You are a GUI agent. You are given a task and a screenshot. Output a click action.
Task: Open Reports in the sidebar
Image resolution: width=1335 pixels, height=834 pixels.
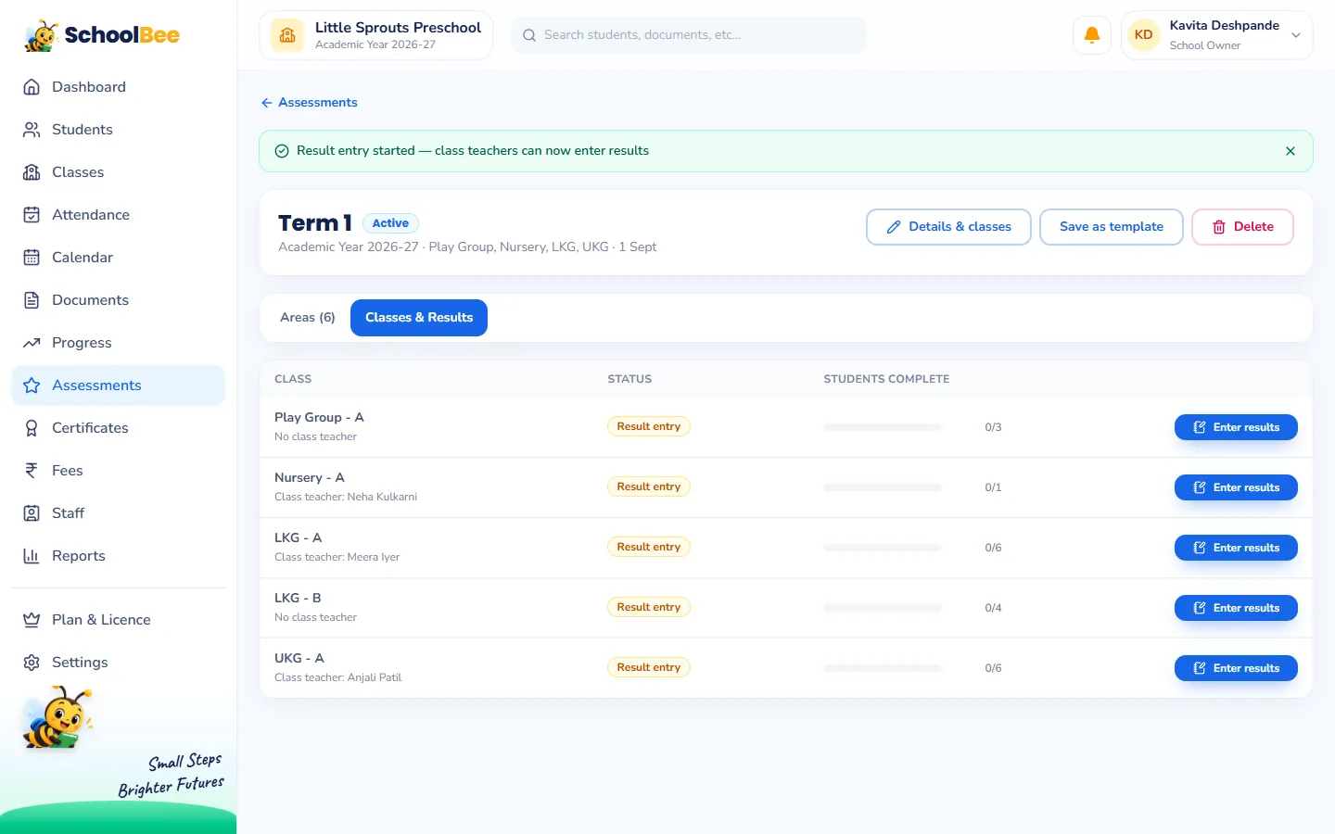118,556
